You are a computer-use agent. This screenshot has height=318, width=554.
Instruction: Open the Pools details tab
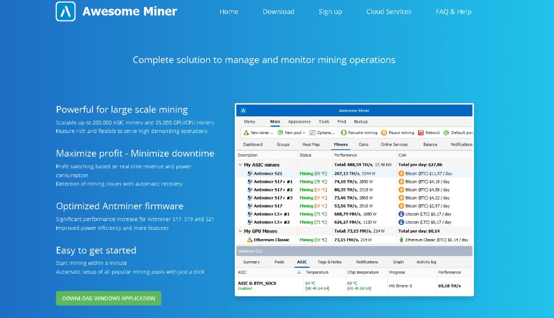click(279, 262)
